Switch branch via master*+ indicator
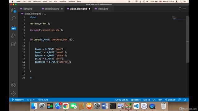Screen dimensions: 198x111 [x=18, y=100]
